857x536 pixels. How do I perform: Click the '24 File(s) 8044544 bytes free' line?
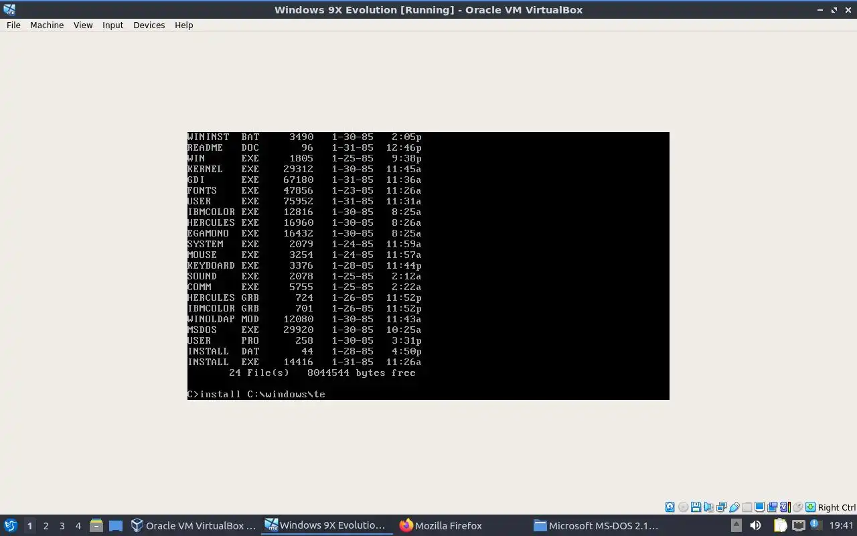[x=322, y=373]
